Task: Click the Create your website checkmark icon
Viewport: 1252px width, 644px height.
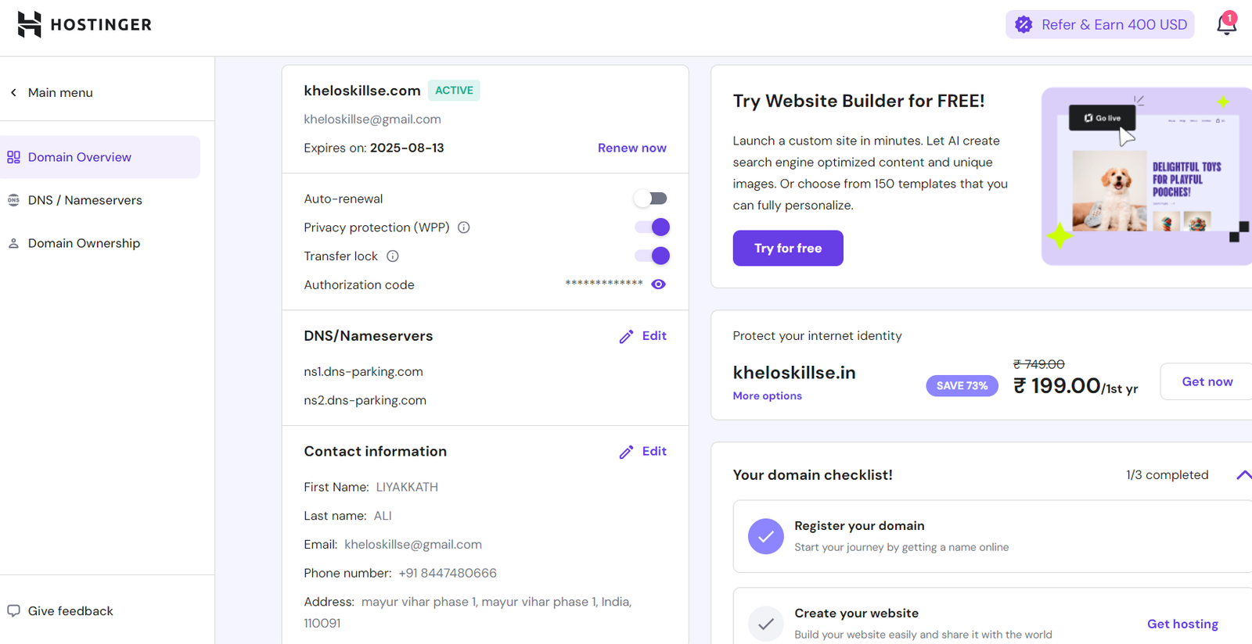Action: (x=765, y=624)
